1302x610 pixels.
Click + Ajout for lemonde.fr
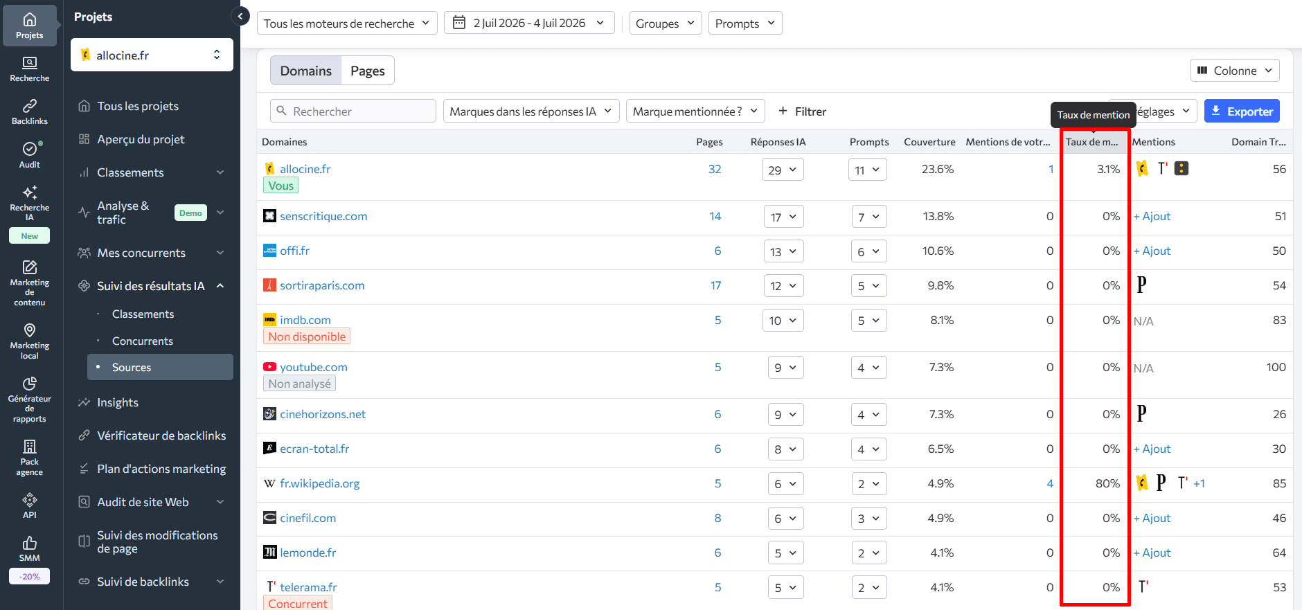[1152, 553]
